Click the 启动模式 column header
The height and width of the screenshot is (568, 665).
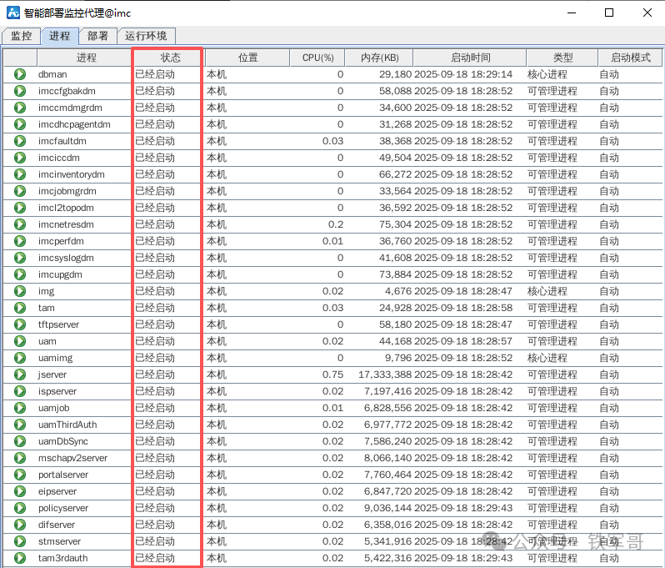click(630, 58)
